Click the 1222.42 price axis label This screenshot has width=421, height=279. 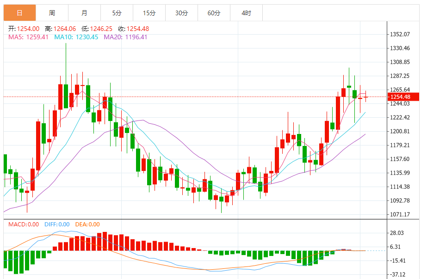pos(400,117)
